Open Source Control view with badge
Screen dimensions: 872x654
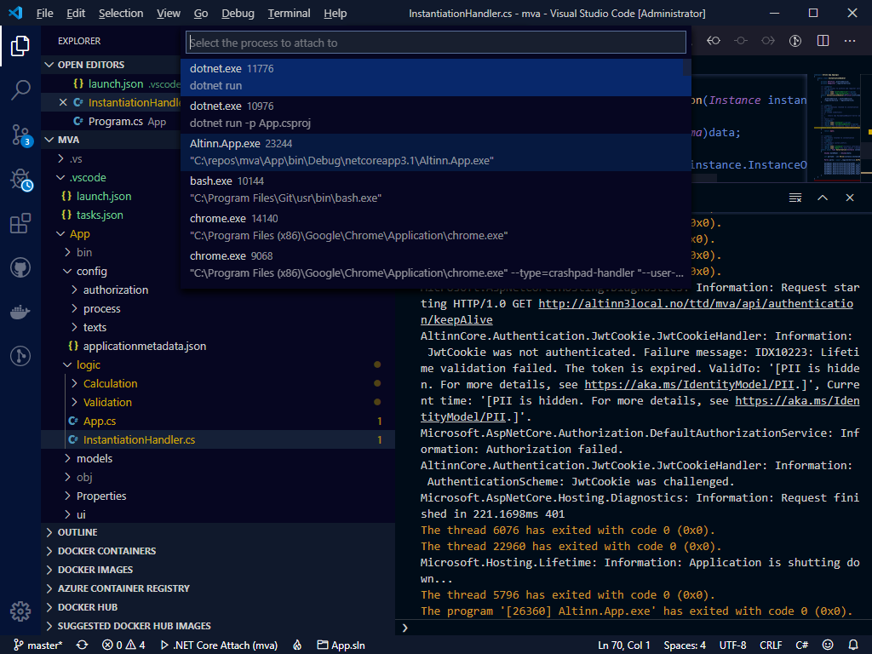tap(20, 135)
